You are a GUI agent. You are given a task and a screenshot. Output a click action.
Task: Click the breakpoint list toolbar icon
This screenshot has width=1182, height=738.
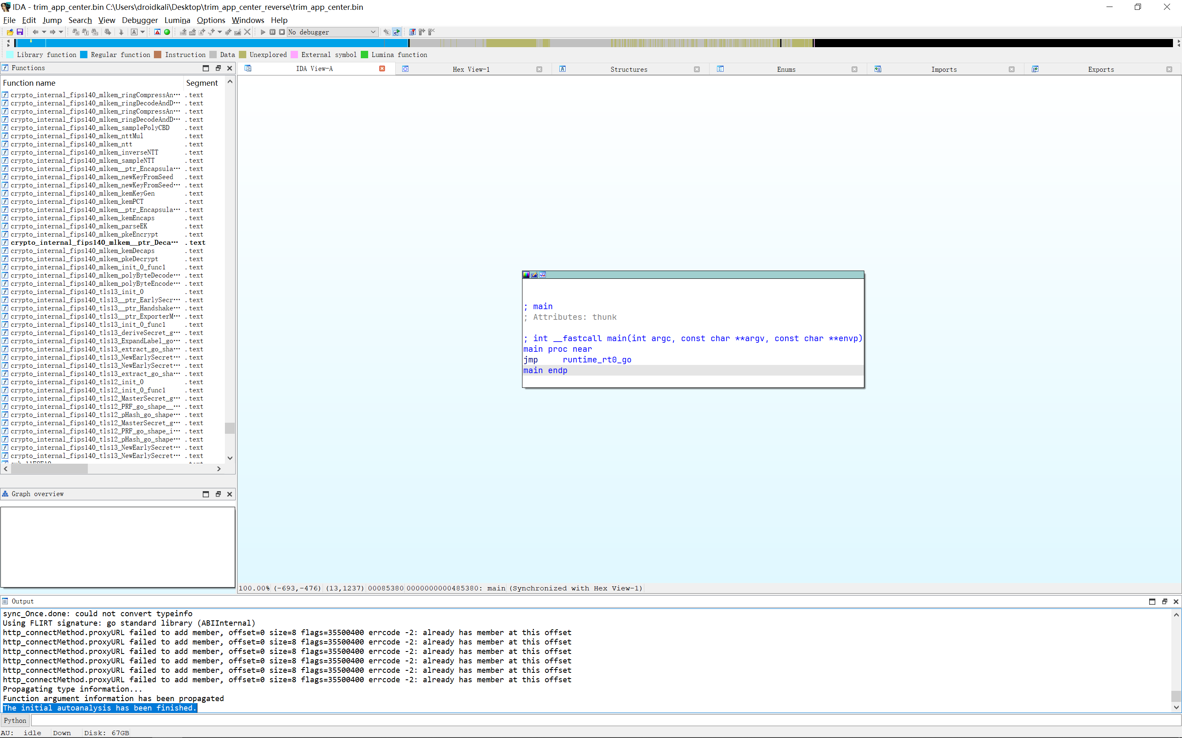(x=412, y=32)
